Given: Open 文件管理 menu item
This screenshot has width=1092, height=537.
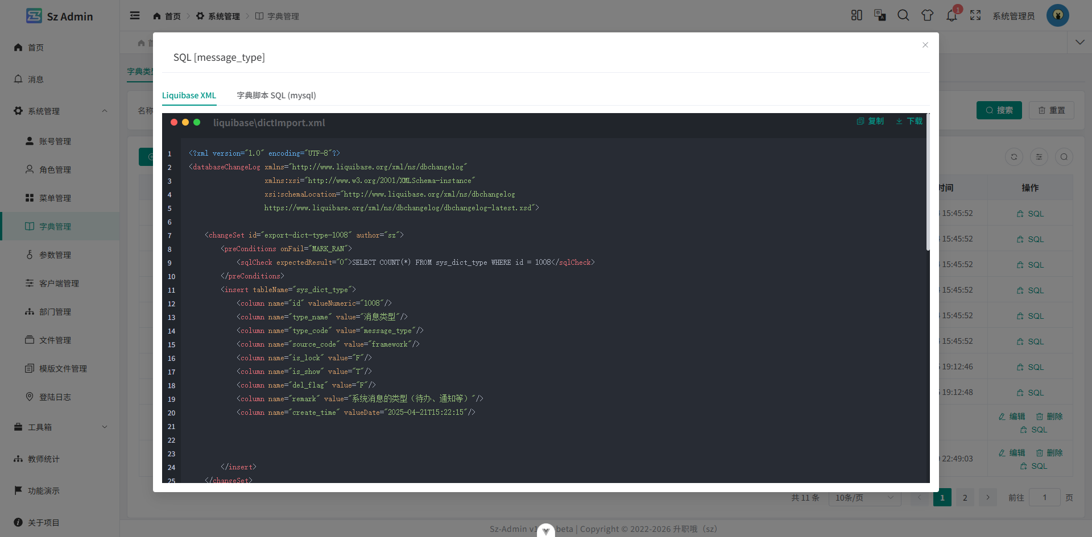Looking at the screenshot, I should [x=60, y=340].
